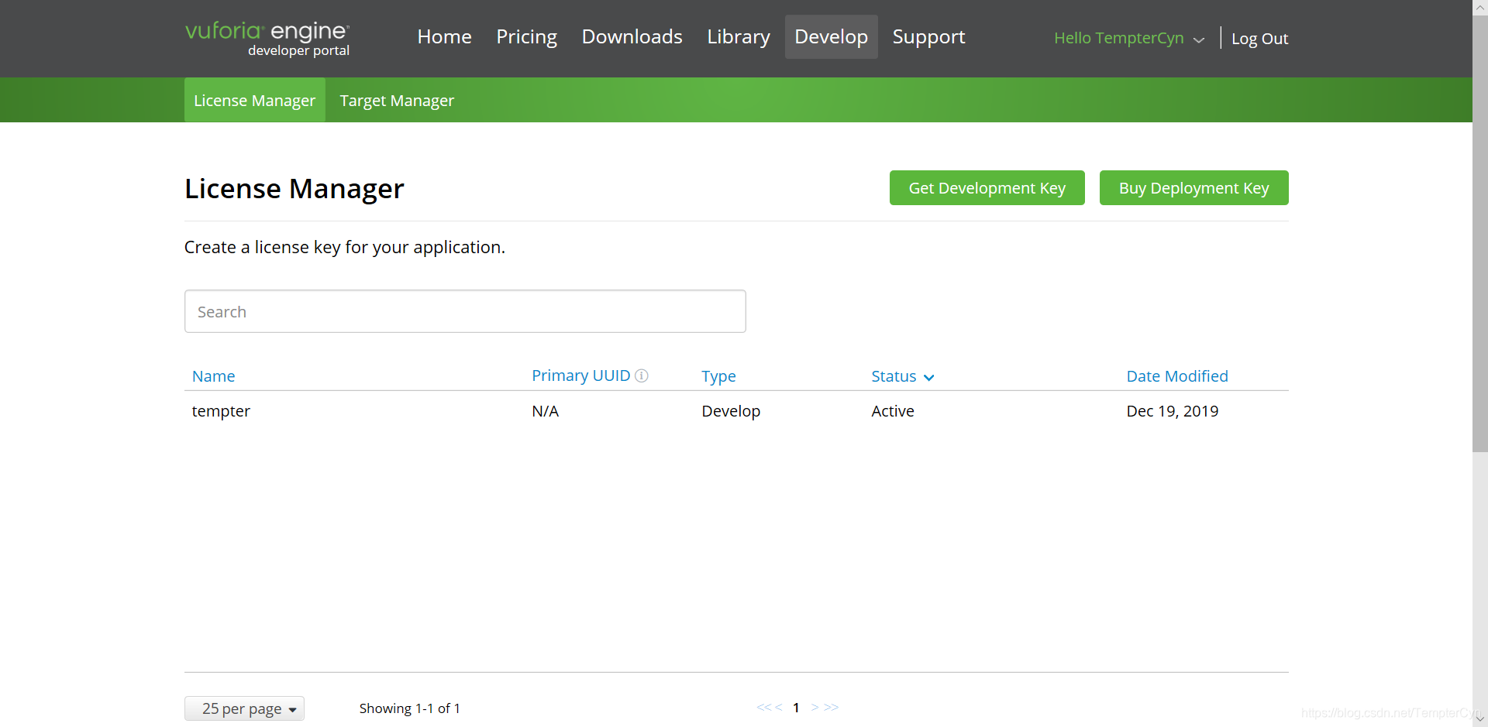Viewport: 1488px width, 727px height.
Task: Open the Hello TempterCyn user dropdown
Action: pyautogui.click(x=1129, y=38)
